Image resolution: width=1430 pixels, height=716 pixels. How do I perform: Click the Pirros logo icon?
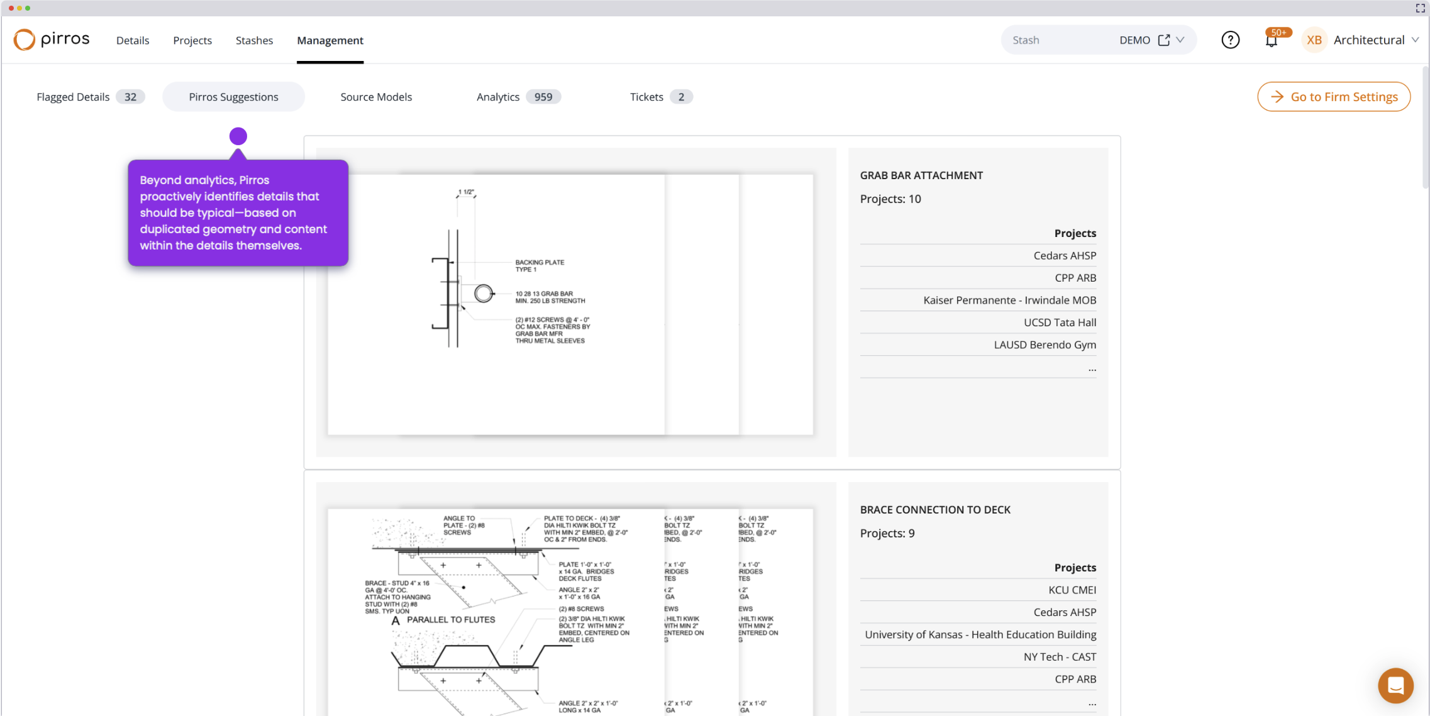(x=24, y=40)
